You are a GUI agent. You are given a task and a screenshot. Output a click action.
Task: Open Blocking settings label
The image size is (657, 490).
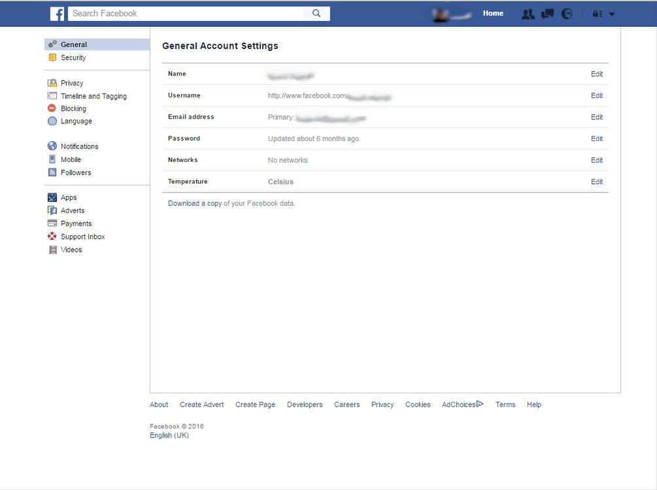point(73,108)
